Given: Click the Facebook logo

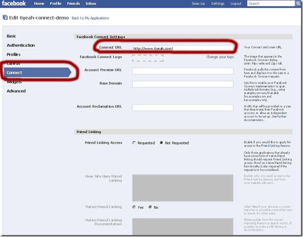Looking at the screenshot, I should click(x=14, y=3).
